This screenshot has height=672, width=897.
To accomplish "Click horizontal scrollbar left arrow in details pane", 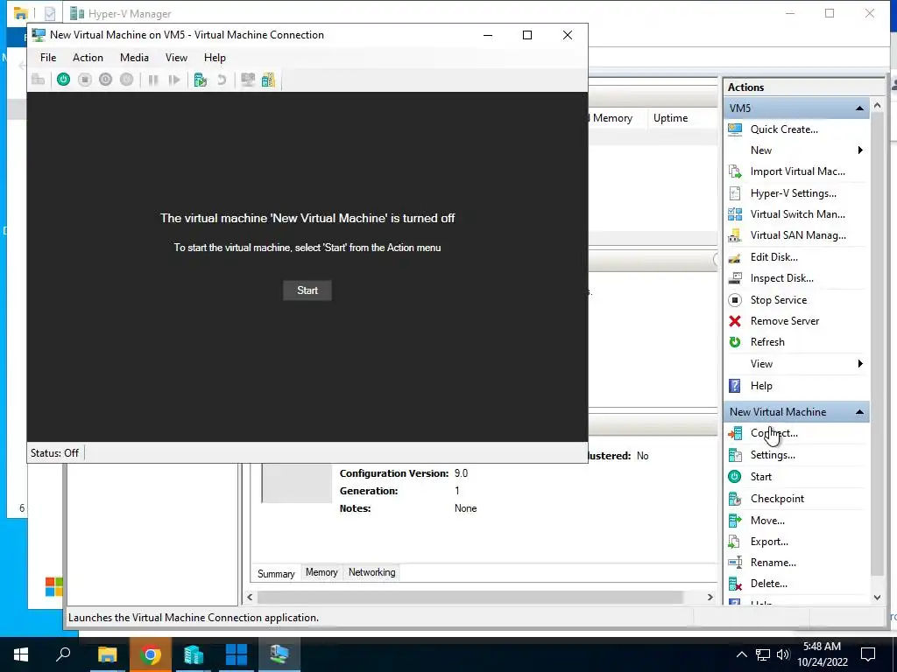I will tap(250, 597).
